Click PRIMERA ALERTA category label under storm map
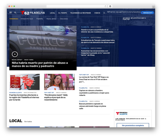This screenshot has width=162, height=137. [x=16, y=93]
